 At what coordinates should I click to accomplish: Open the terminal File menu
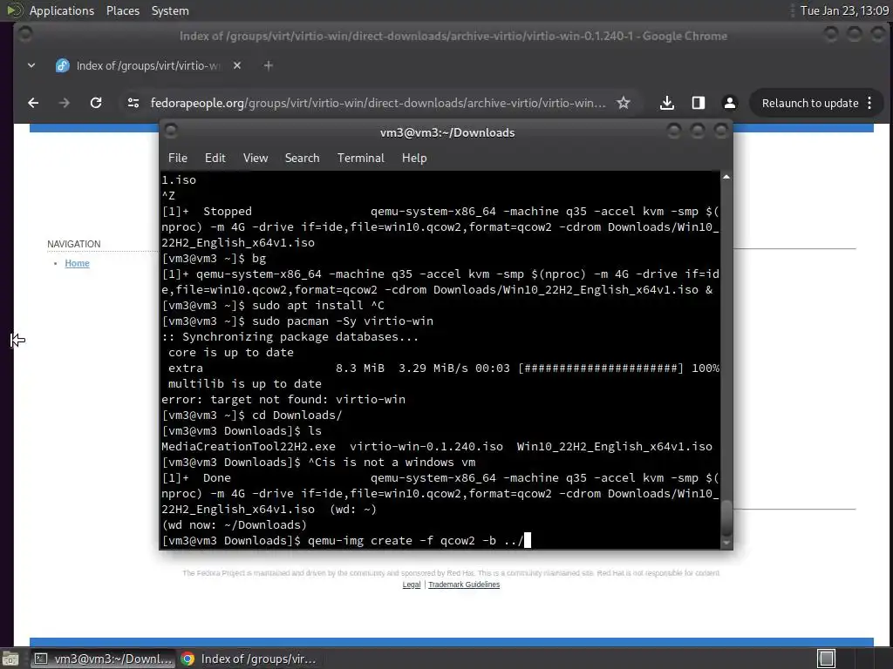(178, 159)
